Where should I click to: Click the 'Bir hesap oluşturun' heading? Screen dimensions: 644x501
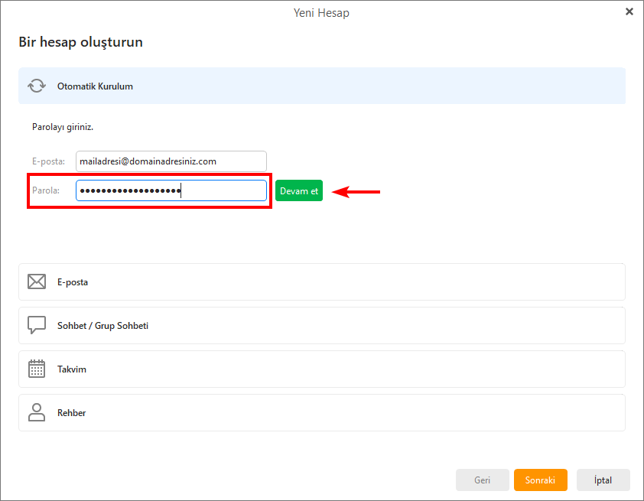point(80,42)
